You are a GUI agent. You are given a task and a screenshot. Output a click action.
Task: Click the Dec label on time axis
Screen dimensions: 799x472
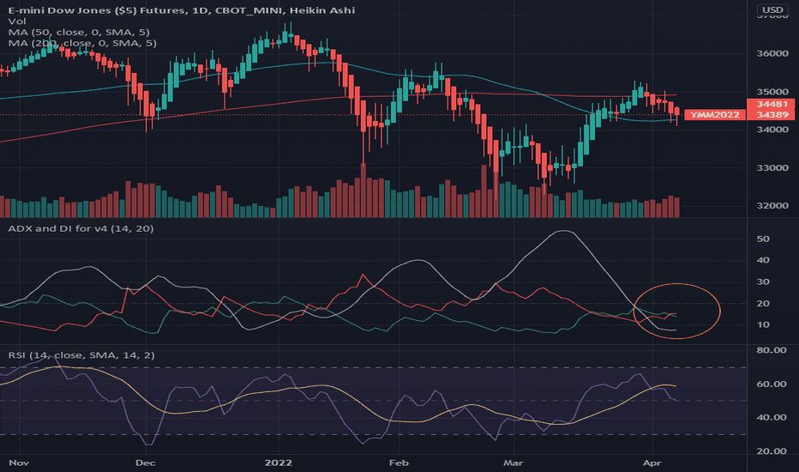coord(145,463)
